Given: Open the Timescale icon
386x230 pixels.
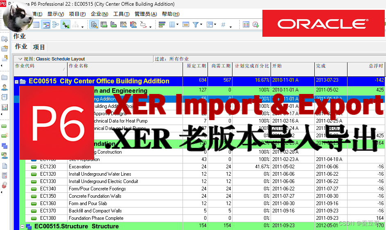Looking at the screenshot, I should [x=186, y=25].
